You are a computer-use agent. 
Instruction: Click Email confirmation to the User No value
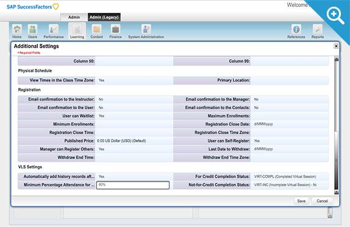(101, 107)
